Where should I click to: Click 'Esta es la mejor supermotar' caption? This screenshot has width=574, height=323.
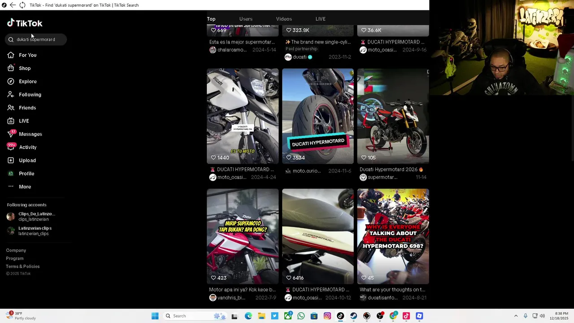coord(242,42)
